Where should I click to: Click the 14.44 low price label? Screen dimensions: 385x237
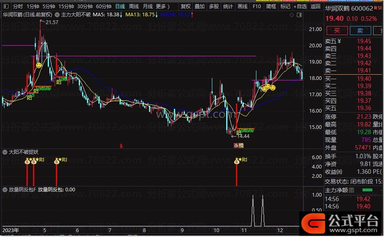pos(243,136)
